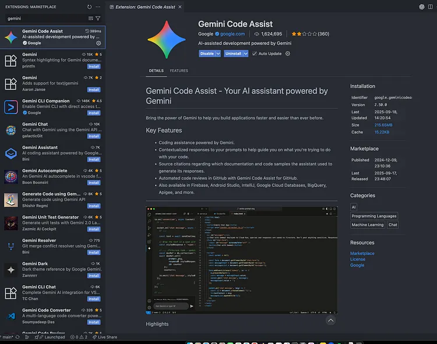Install the Gemini extension by printfn
The width and height of the screenshot is (437, 344).
tap(94, 66)
